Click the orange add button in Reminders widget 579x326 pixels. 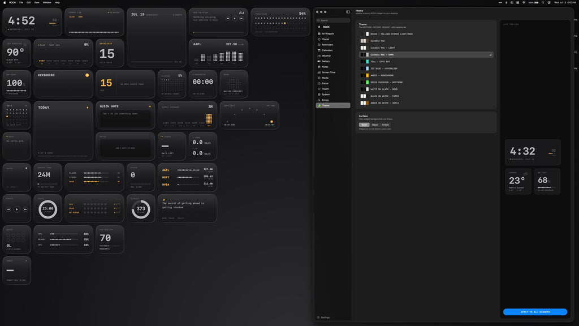click(87, 75)
